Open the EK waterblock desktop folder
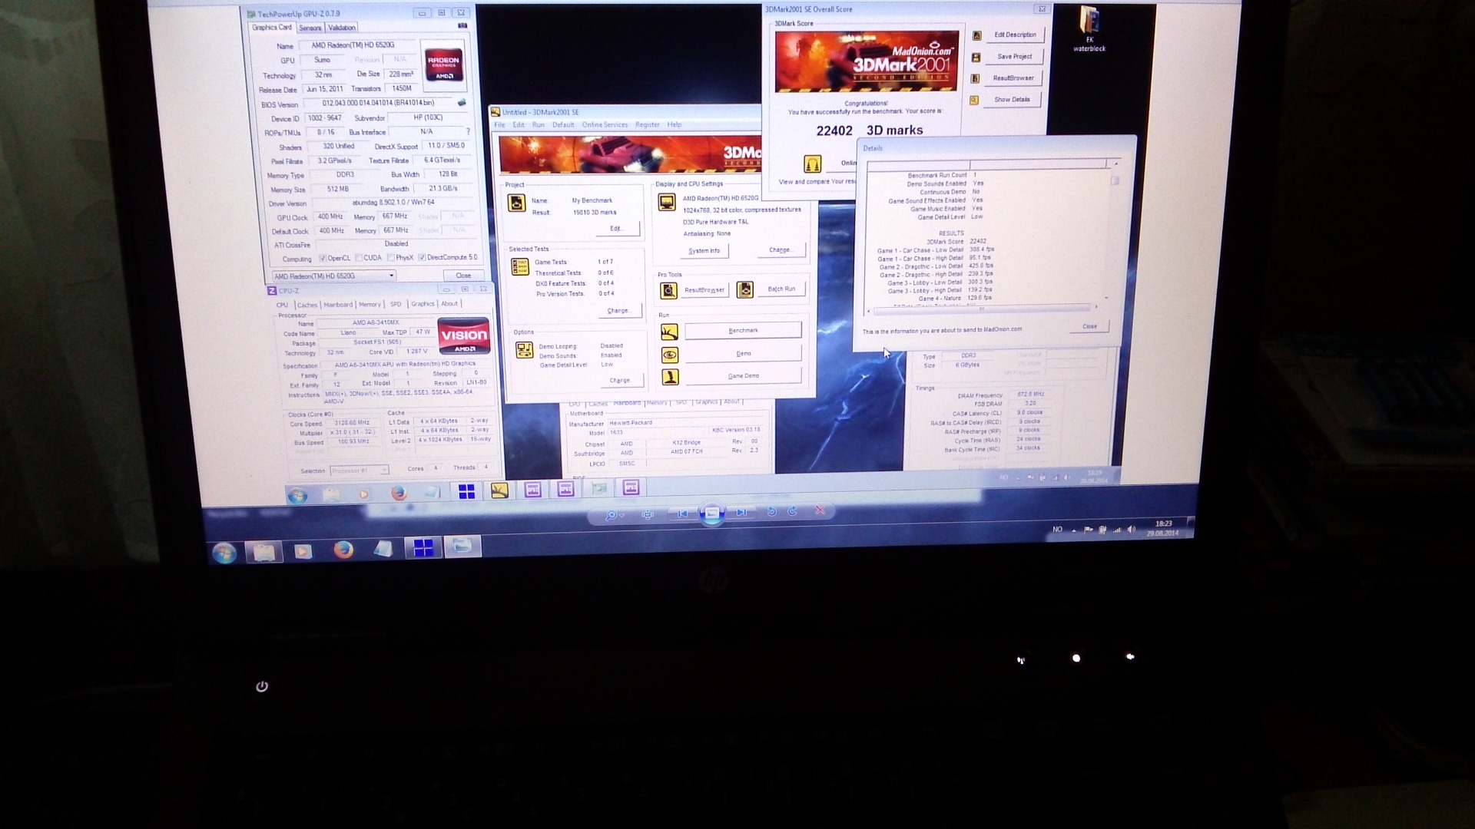The image size is (1475, 829). tap(1089, 29)
